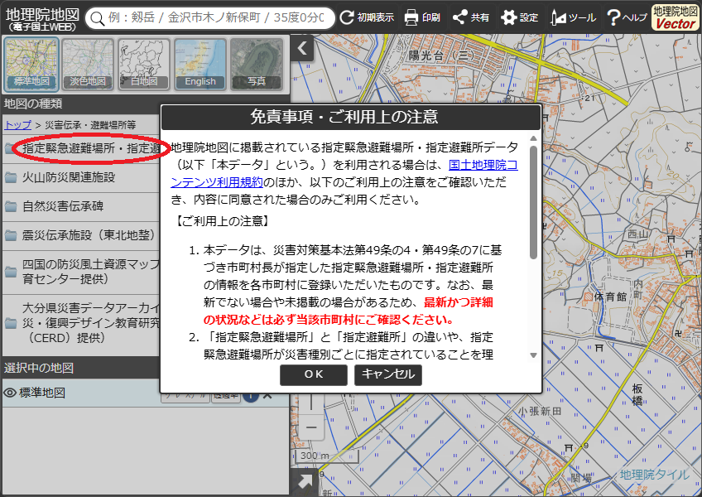Select the 白地図 basemap thumbnail
The height and width of the screenshot is (497, 702).
coord(144,65)
